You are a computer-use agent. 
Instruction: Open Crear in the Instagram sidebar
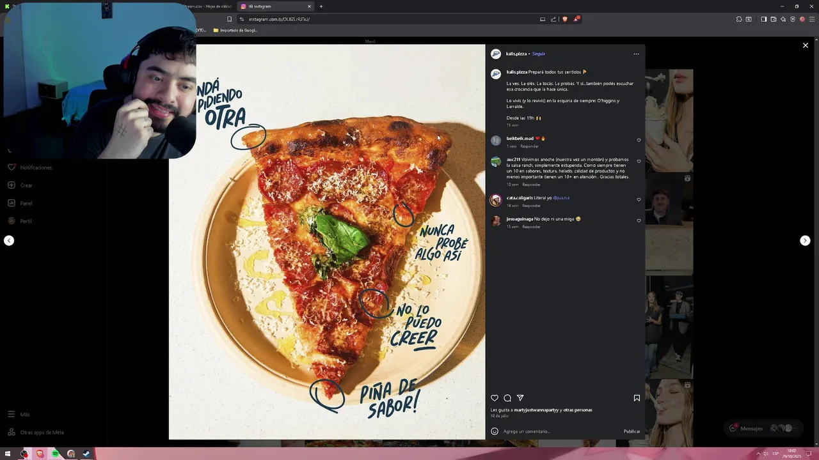(20, 185)
